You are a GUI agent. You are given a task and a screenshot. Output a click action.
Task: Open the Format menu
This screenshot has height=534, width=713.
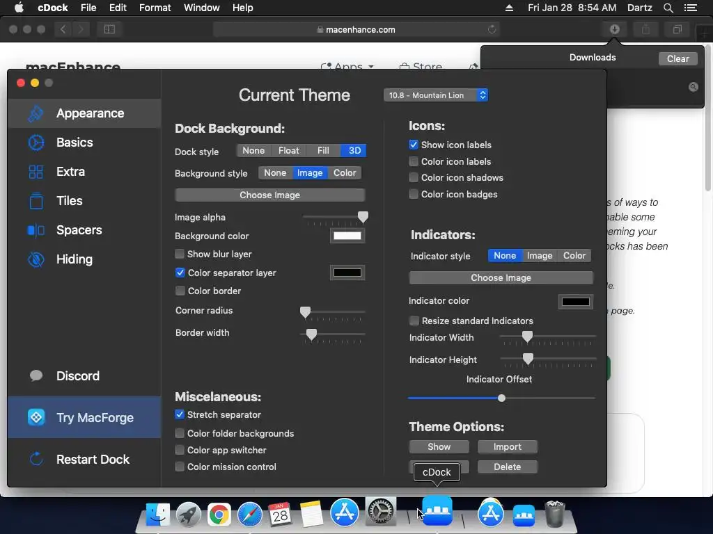[x=155, y=8]
